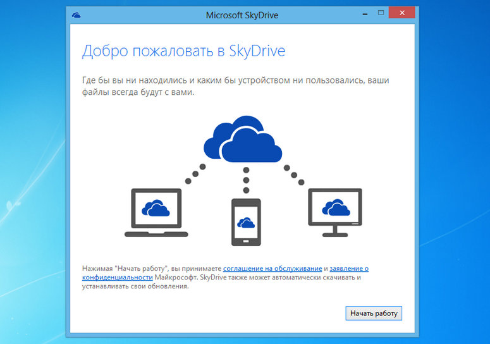The width and height of the screenshot is (490, 344).
Task: Click the large central cloud illustration
Action: [x=243, y=139]
